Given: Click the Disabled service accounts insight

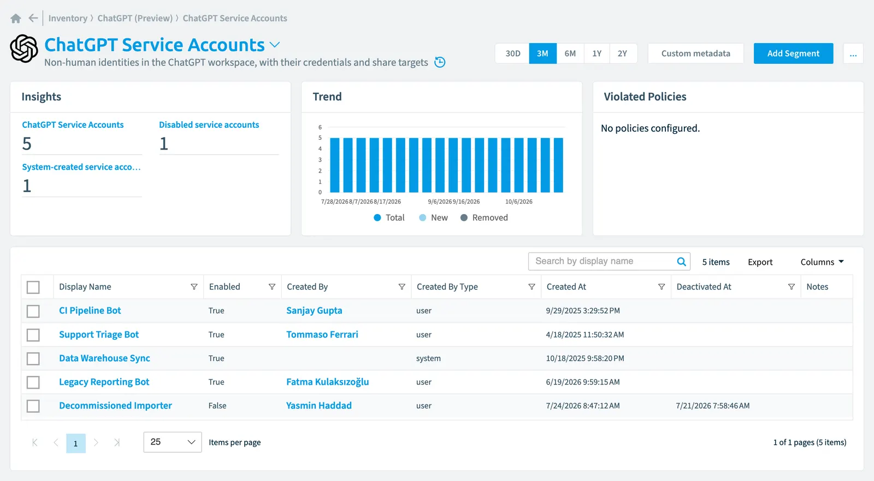Looking at the screenshot, I should click(x=209, y=125).
